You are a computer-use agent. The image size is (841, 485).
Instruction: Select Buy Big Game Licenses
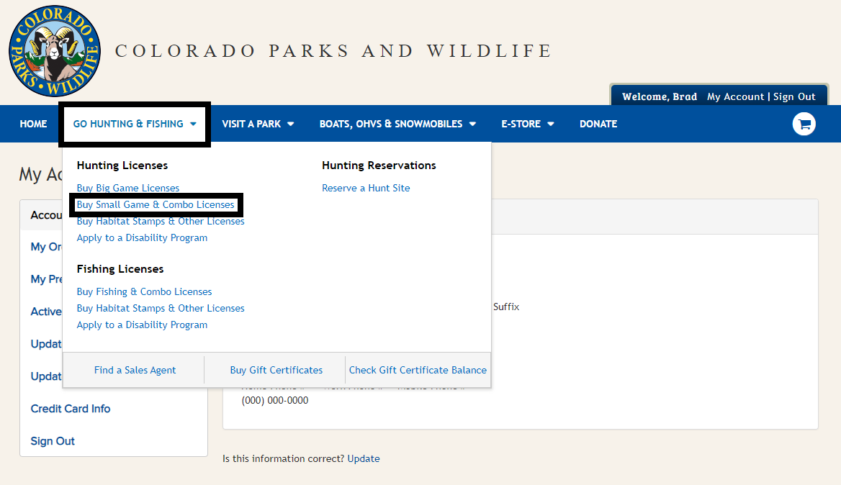tap(127, 188)
